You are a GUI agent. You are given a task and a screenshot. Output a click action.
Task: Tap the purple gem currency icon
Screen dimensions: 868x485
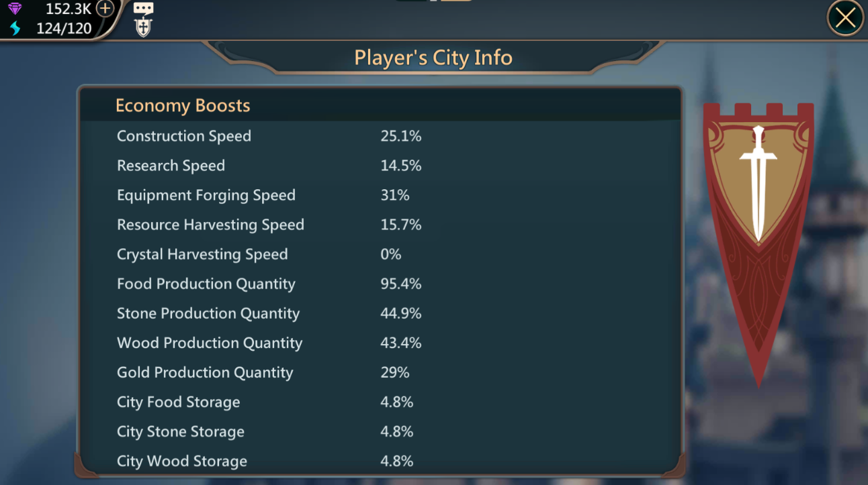coord(15,9)
